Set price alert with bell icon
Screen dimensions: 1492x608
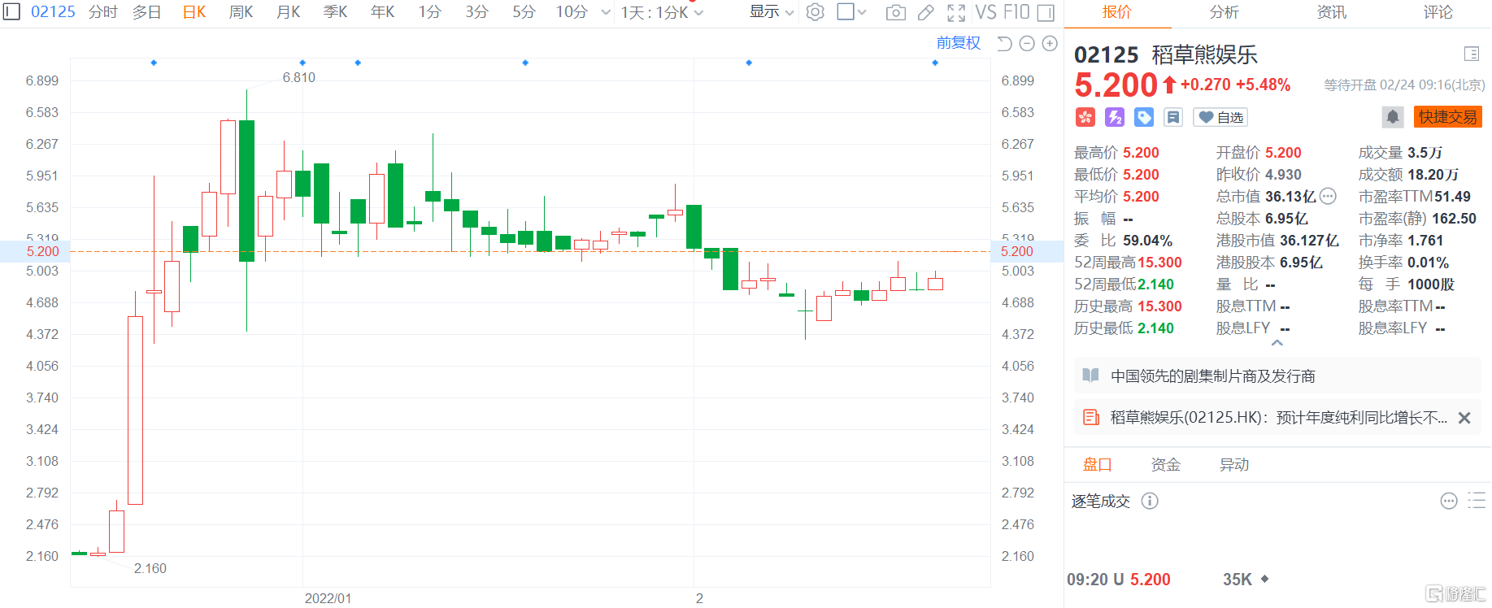(1392, 117)
